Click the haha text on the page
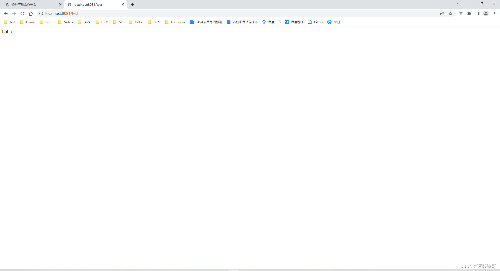 click(x=7, y=32)
